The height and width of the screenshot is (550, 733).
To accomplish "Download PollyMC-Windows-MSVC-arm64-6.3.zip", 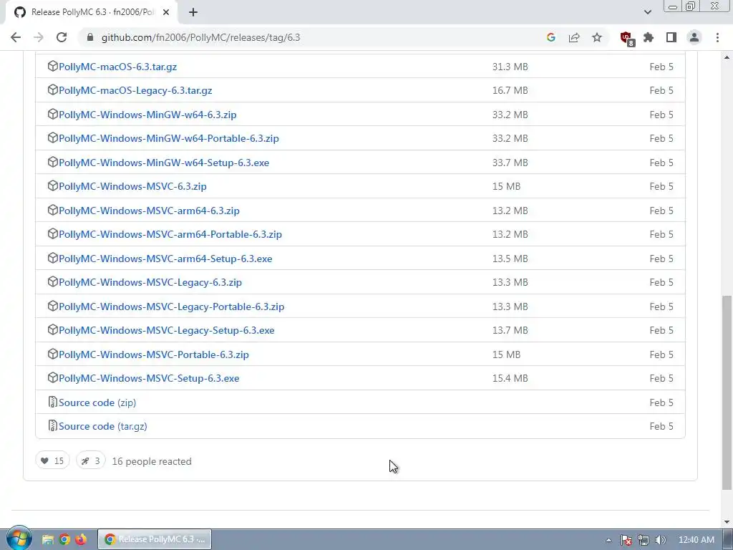I will pos(149,211).
